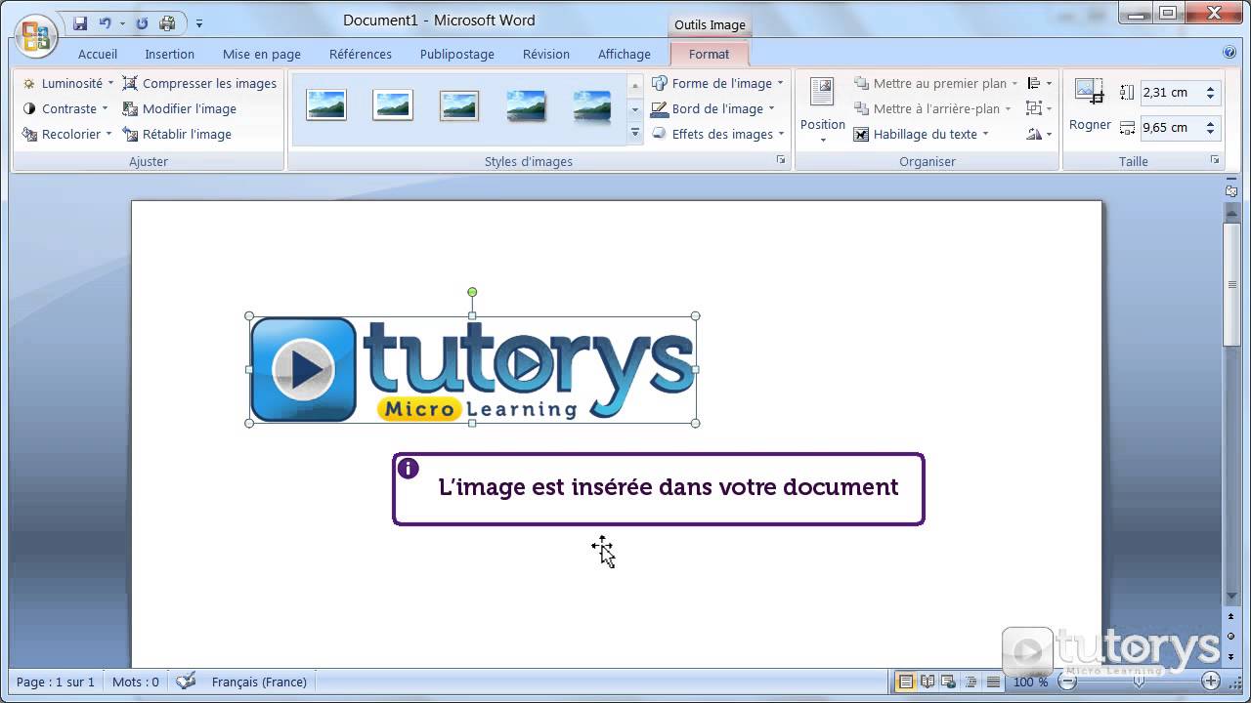Apply the fourth picture style thumbnail

(526, 105)
